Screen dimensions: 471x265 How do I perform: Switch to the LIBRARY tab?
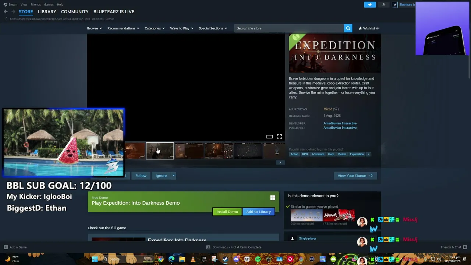coord(47,12)
